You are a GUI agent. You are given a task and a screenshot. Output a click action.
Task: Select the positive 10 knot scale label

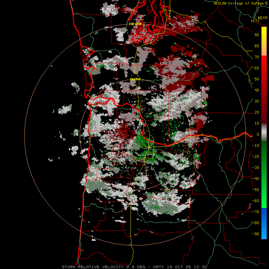[x=257, y=123]
